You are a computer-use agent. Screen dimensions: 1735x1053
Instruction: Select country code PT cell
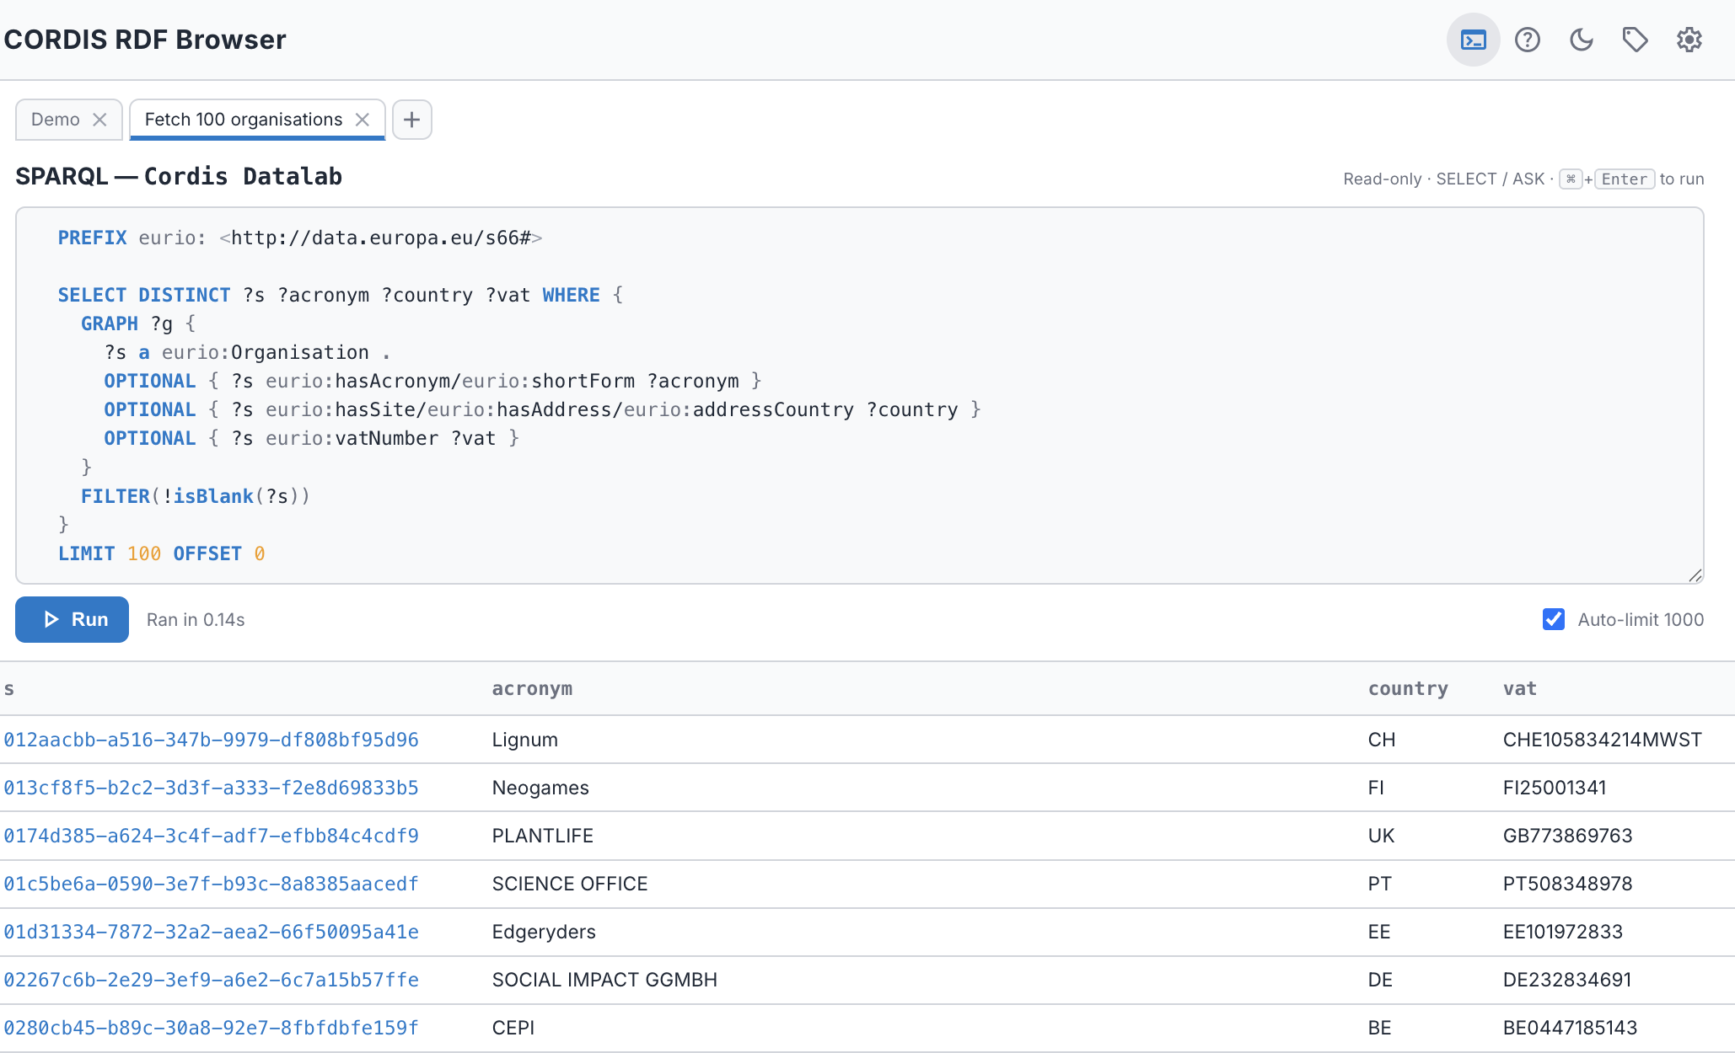click(1379, 884)
